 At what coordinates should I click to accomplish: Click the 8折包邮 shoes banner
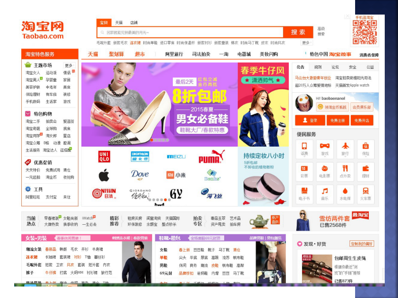coord(159,104)
